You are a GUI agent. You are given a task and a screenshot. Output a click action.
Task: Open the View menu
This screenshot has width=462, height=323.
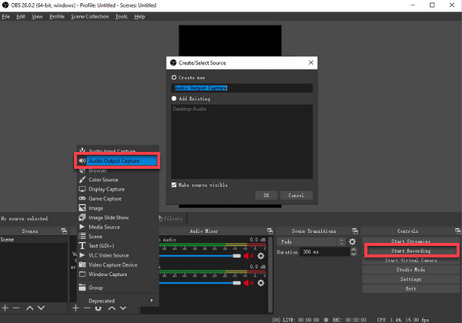tap(37, 16)
